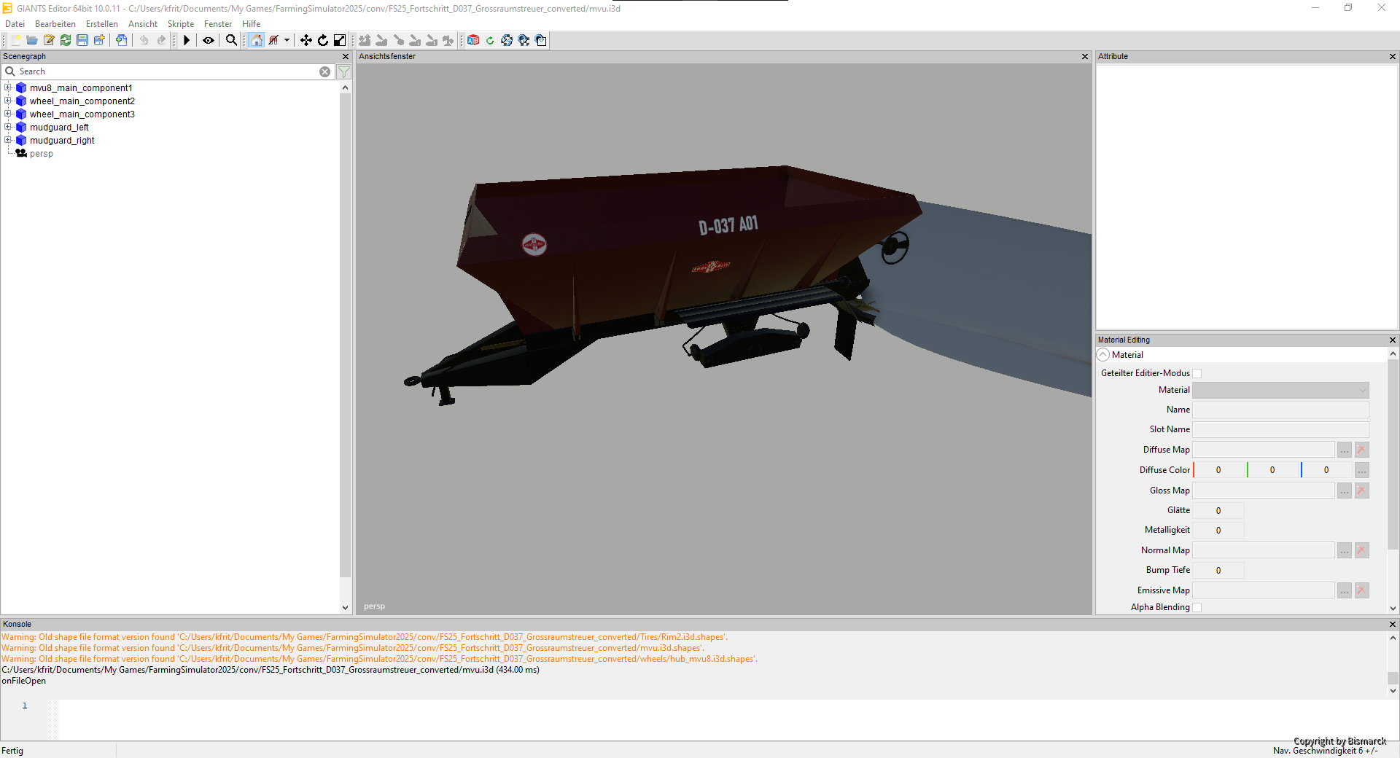Select the persp camera in scenegraph
This screenshot has height=758, width=1400.
tap(42, 154)
